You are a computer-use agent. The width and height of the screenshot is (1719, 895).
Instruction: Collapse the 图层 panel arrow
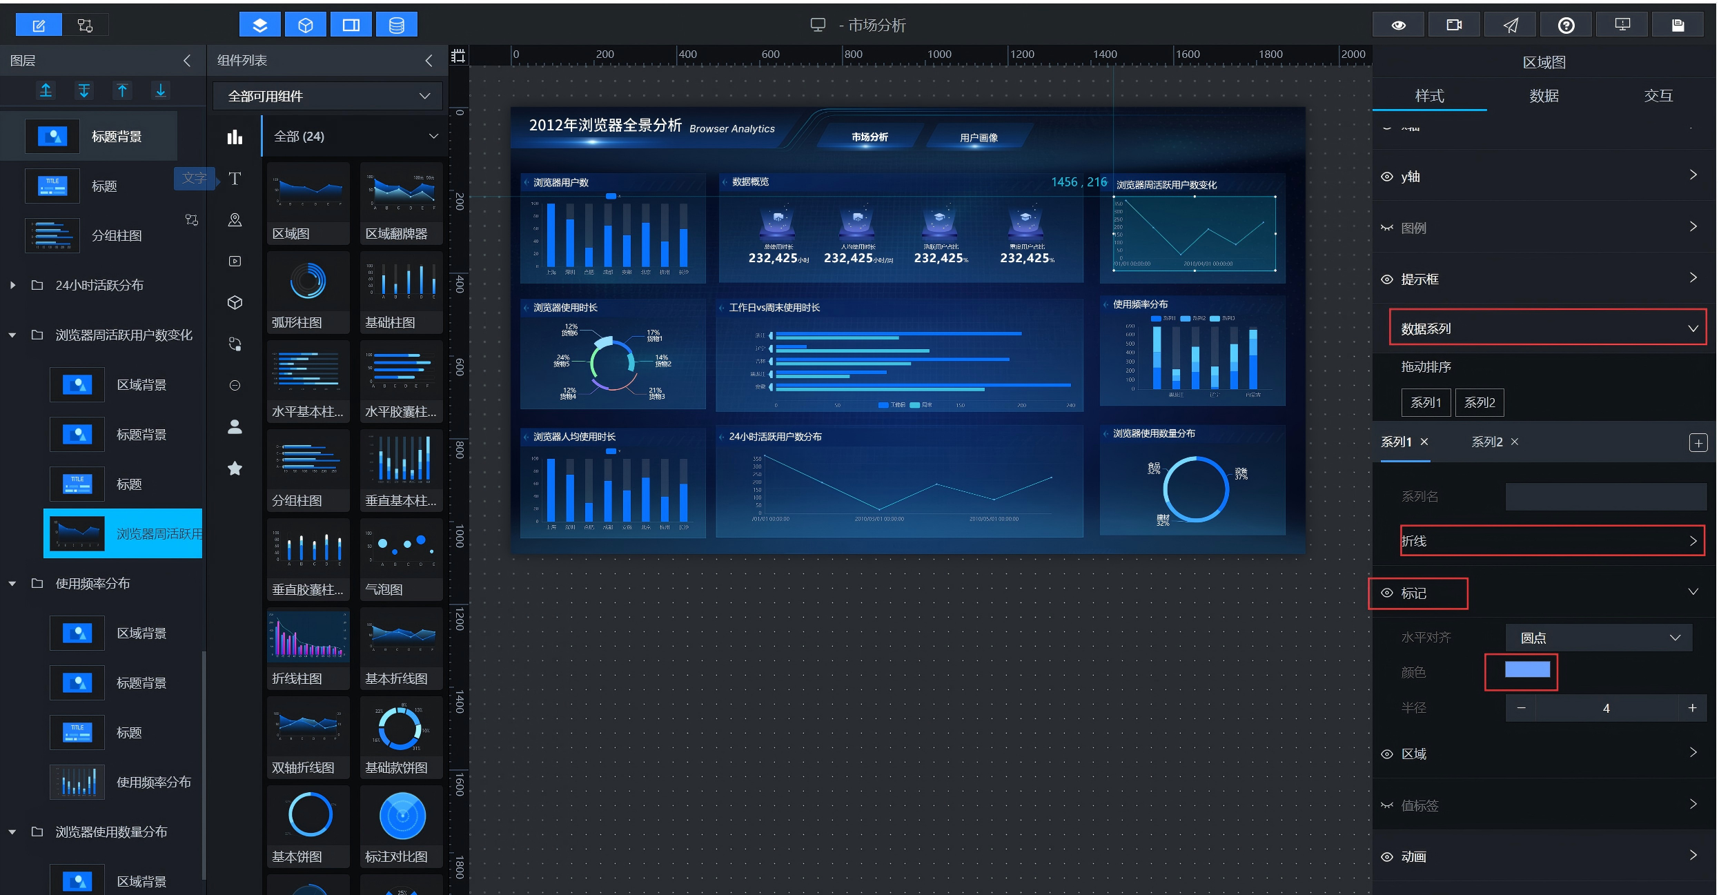tap(187, 61)
